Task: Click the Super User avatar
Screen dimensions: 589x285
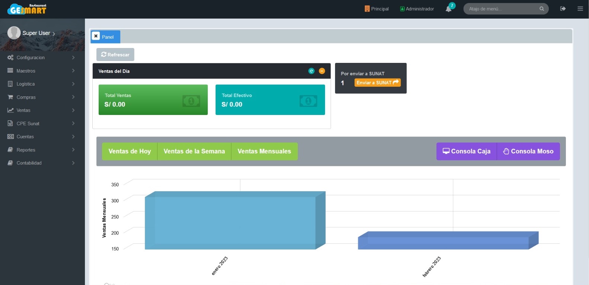Action: 14,33
